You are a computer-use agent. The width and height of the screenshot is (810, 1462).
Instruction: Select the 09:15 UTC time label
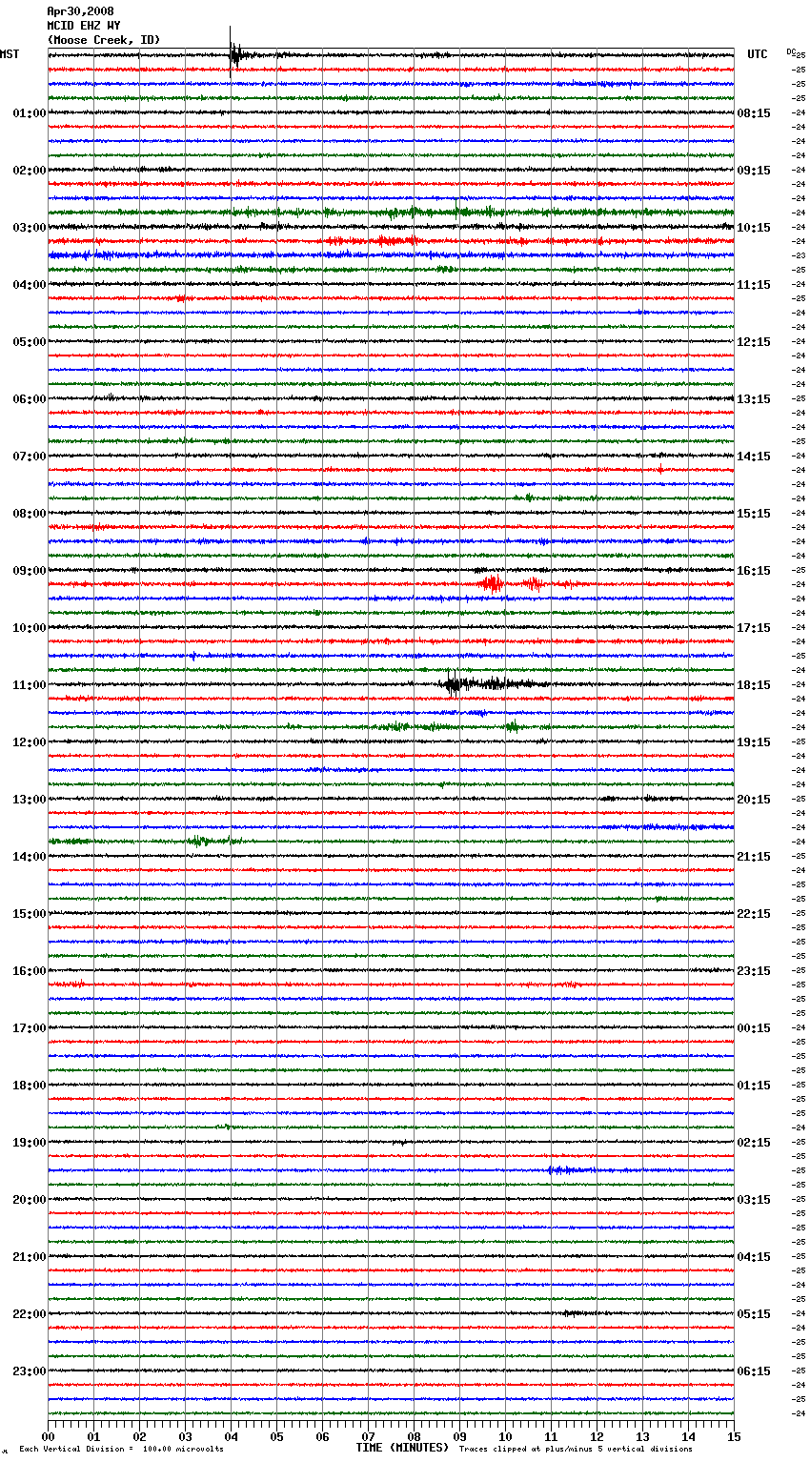[x=754, y=171]
